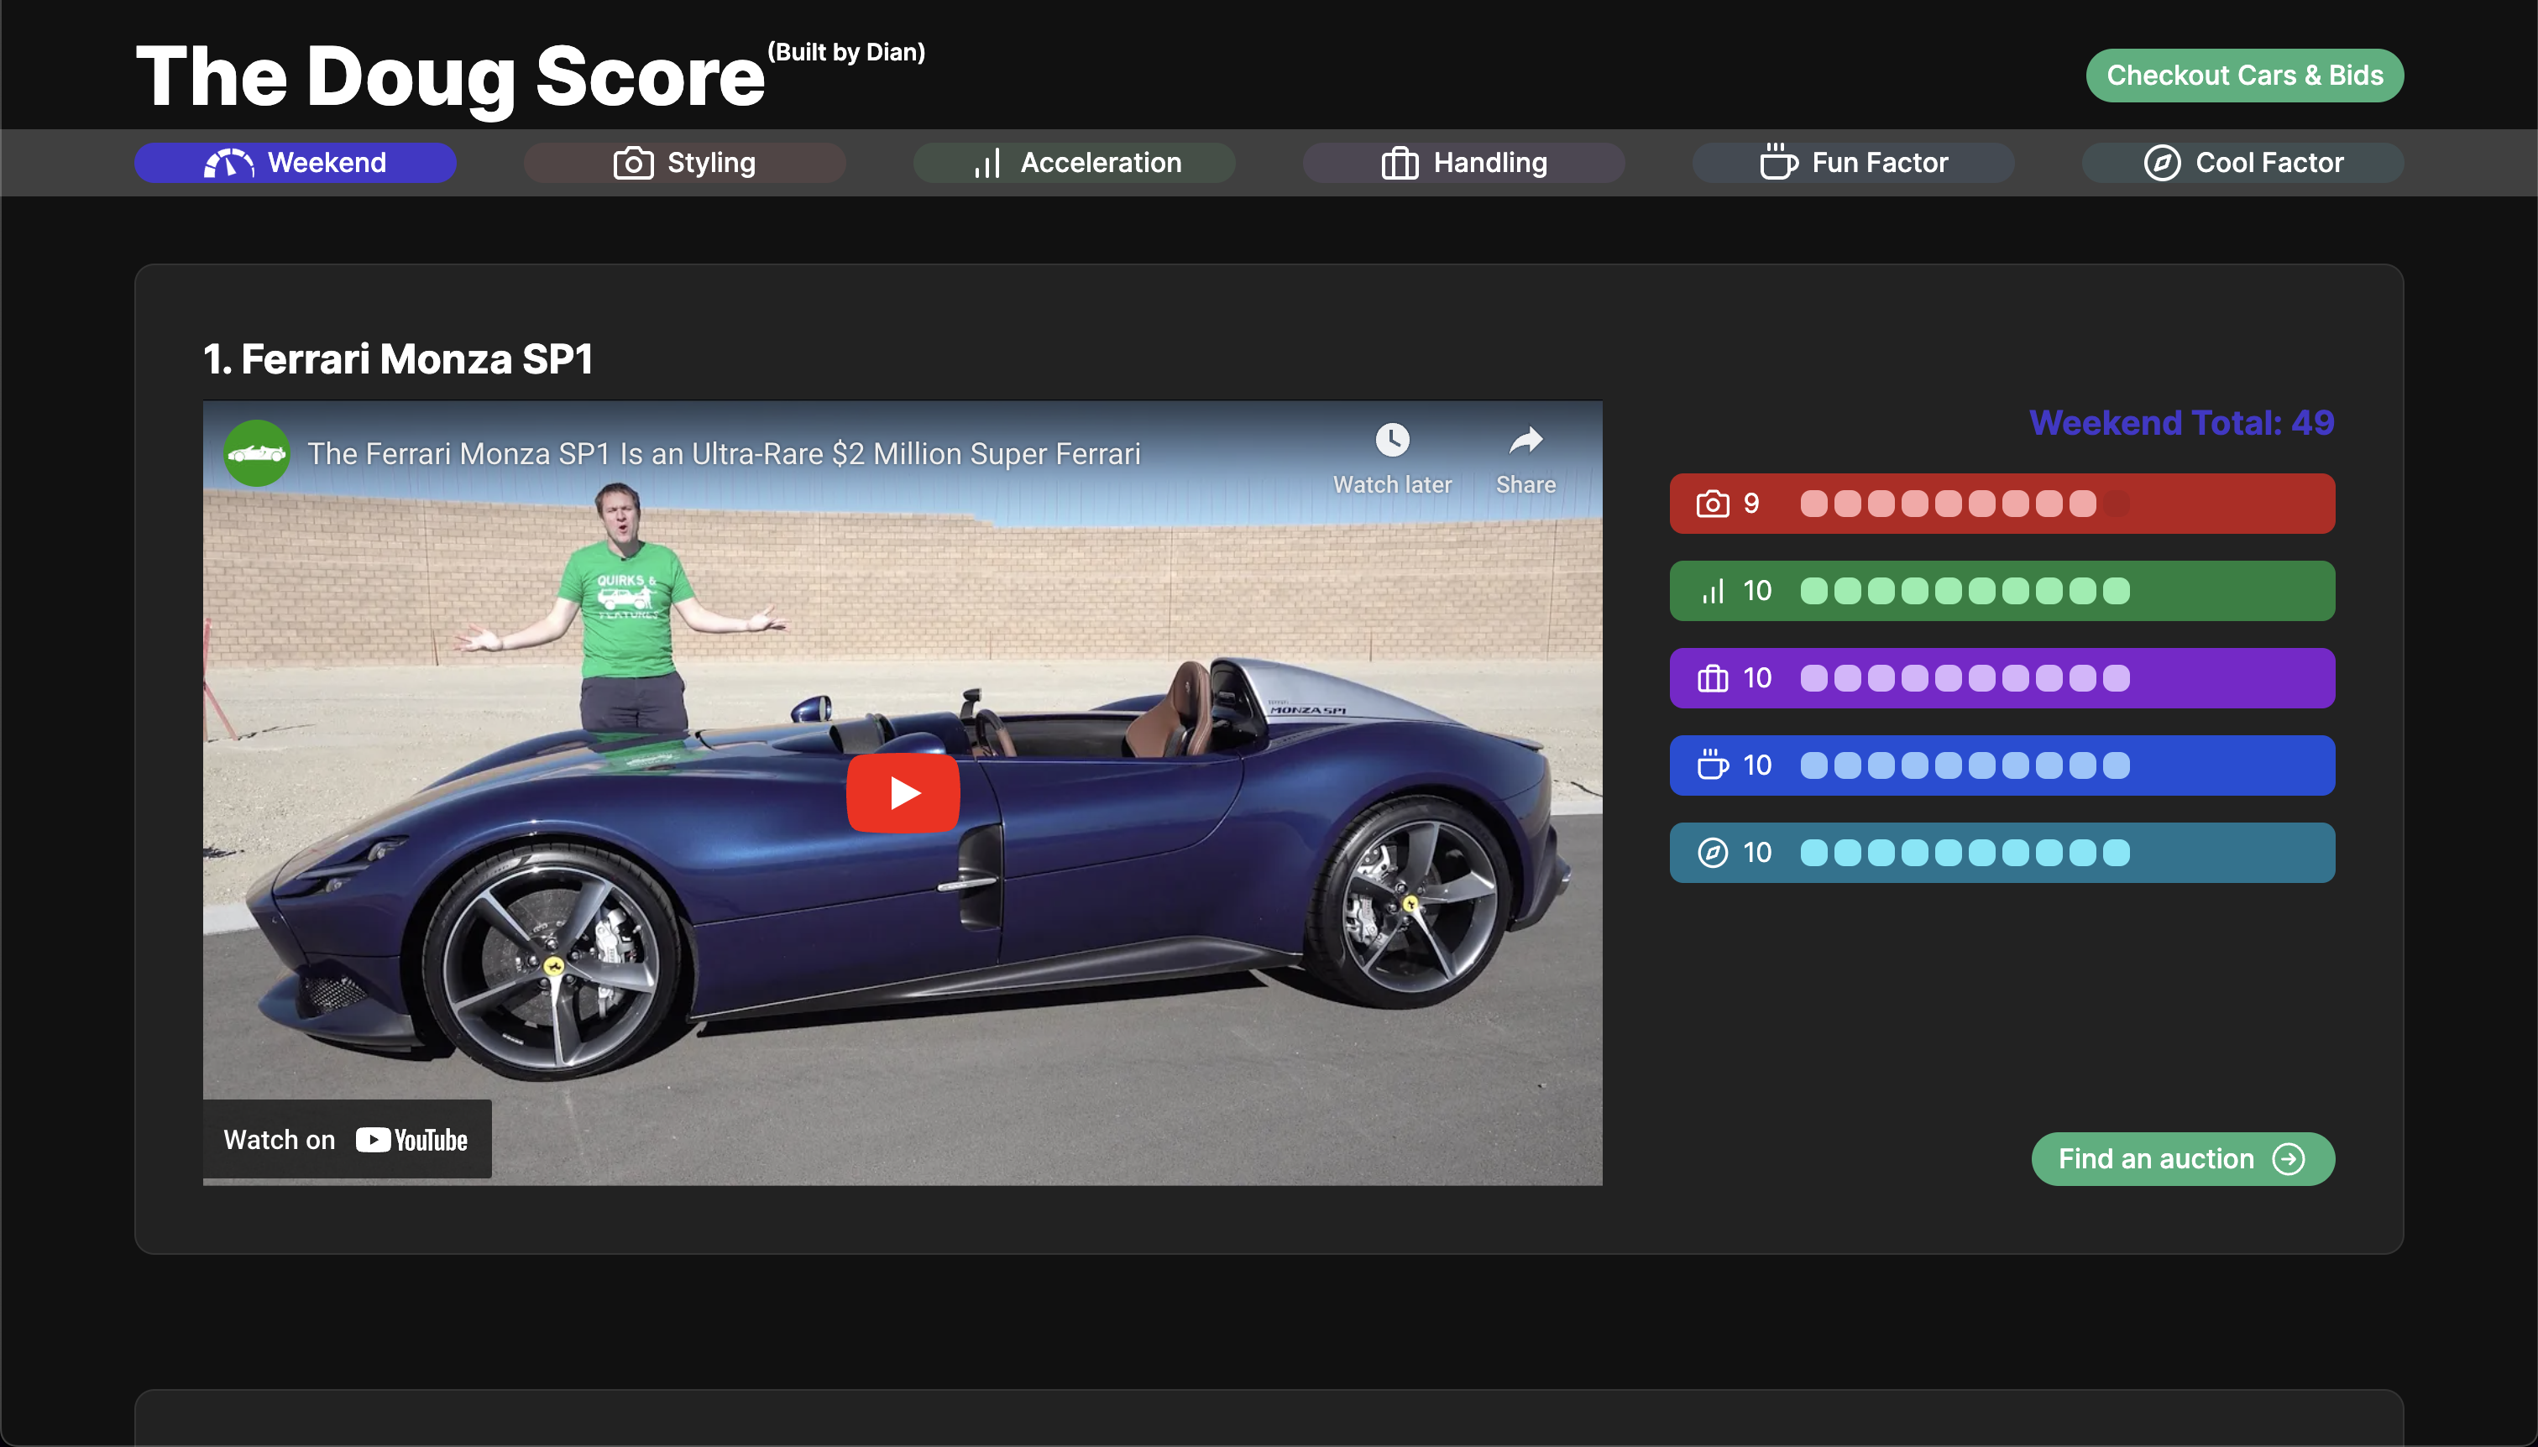Click the briefcase icon in the Handling tab
2538x1447 pixels.
click(1400, 162)
